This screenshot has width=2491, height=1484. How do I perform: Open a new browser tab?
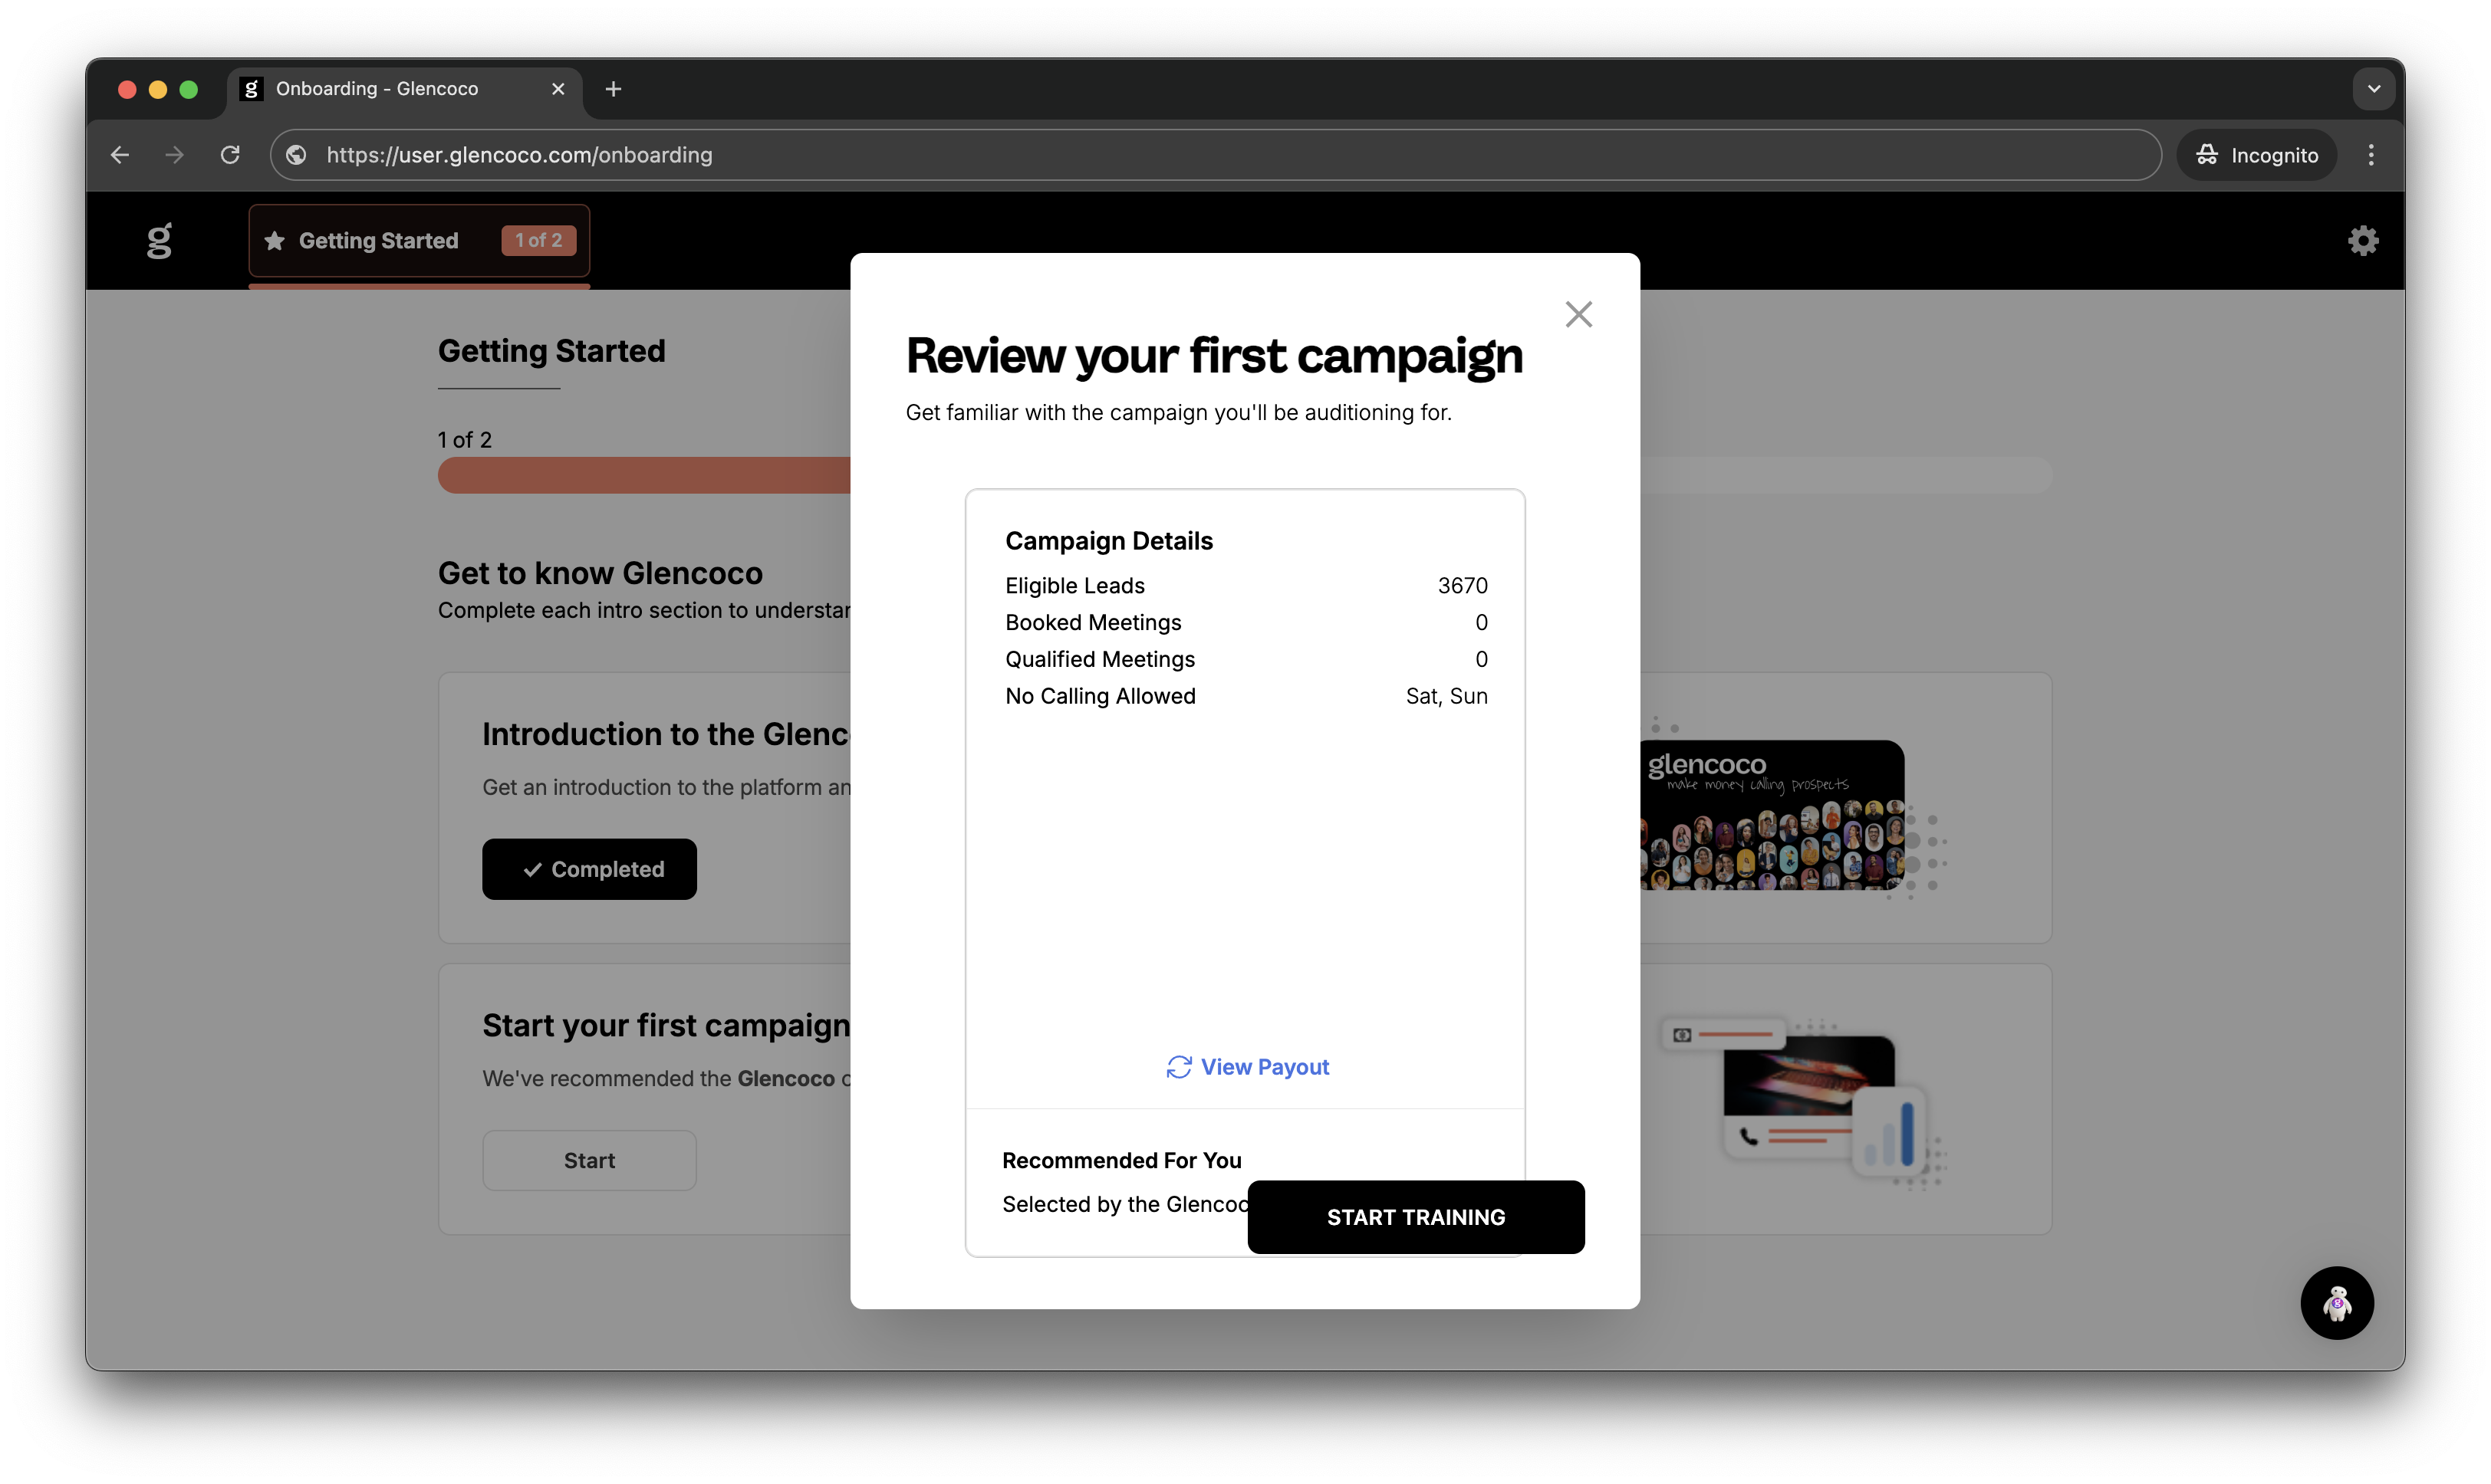click(614, 89)
